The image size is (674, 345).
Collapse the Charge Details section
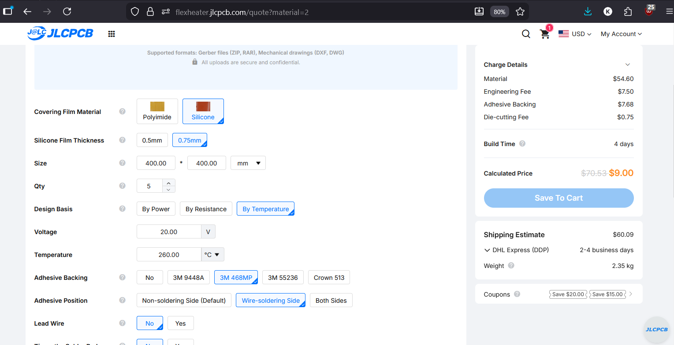click(x=628, y=65)
